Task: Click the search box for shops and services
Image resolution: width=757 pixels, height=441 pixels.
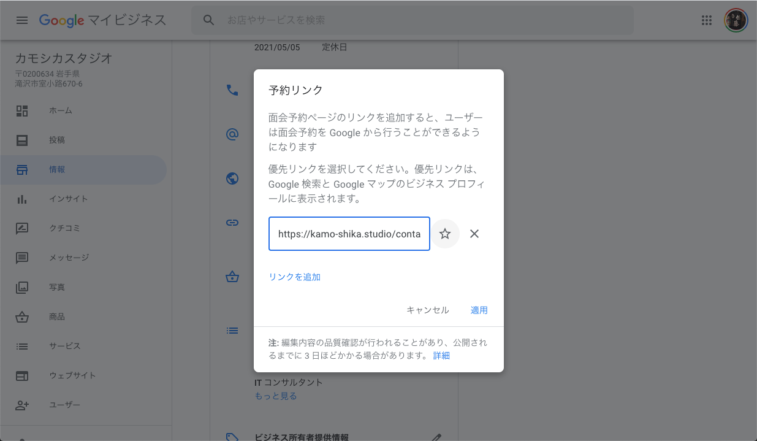Action: [x=413, y=20]
